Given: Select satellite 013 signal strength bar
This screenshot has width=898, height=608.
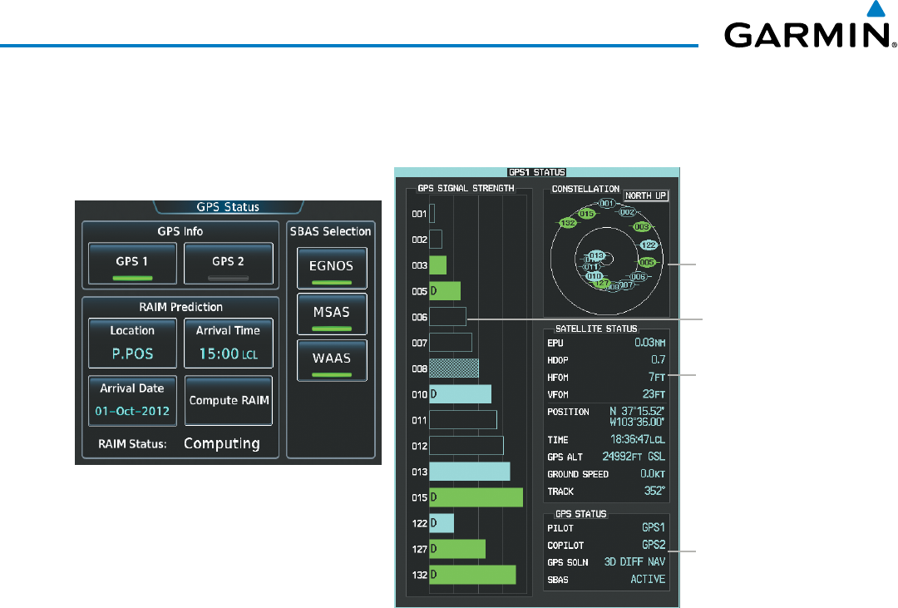Looking at the screenshot, I should 470,471.
